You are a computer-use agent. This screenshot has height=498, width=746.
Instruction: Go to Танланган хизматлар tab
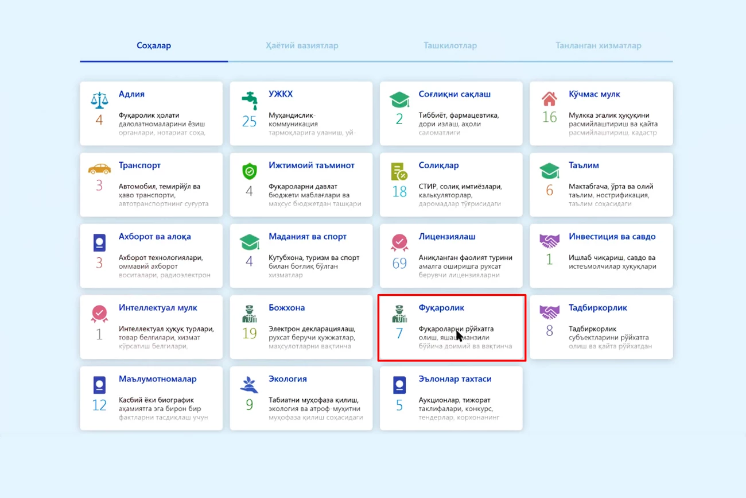pos(599,45)
